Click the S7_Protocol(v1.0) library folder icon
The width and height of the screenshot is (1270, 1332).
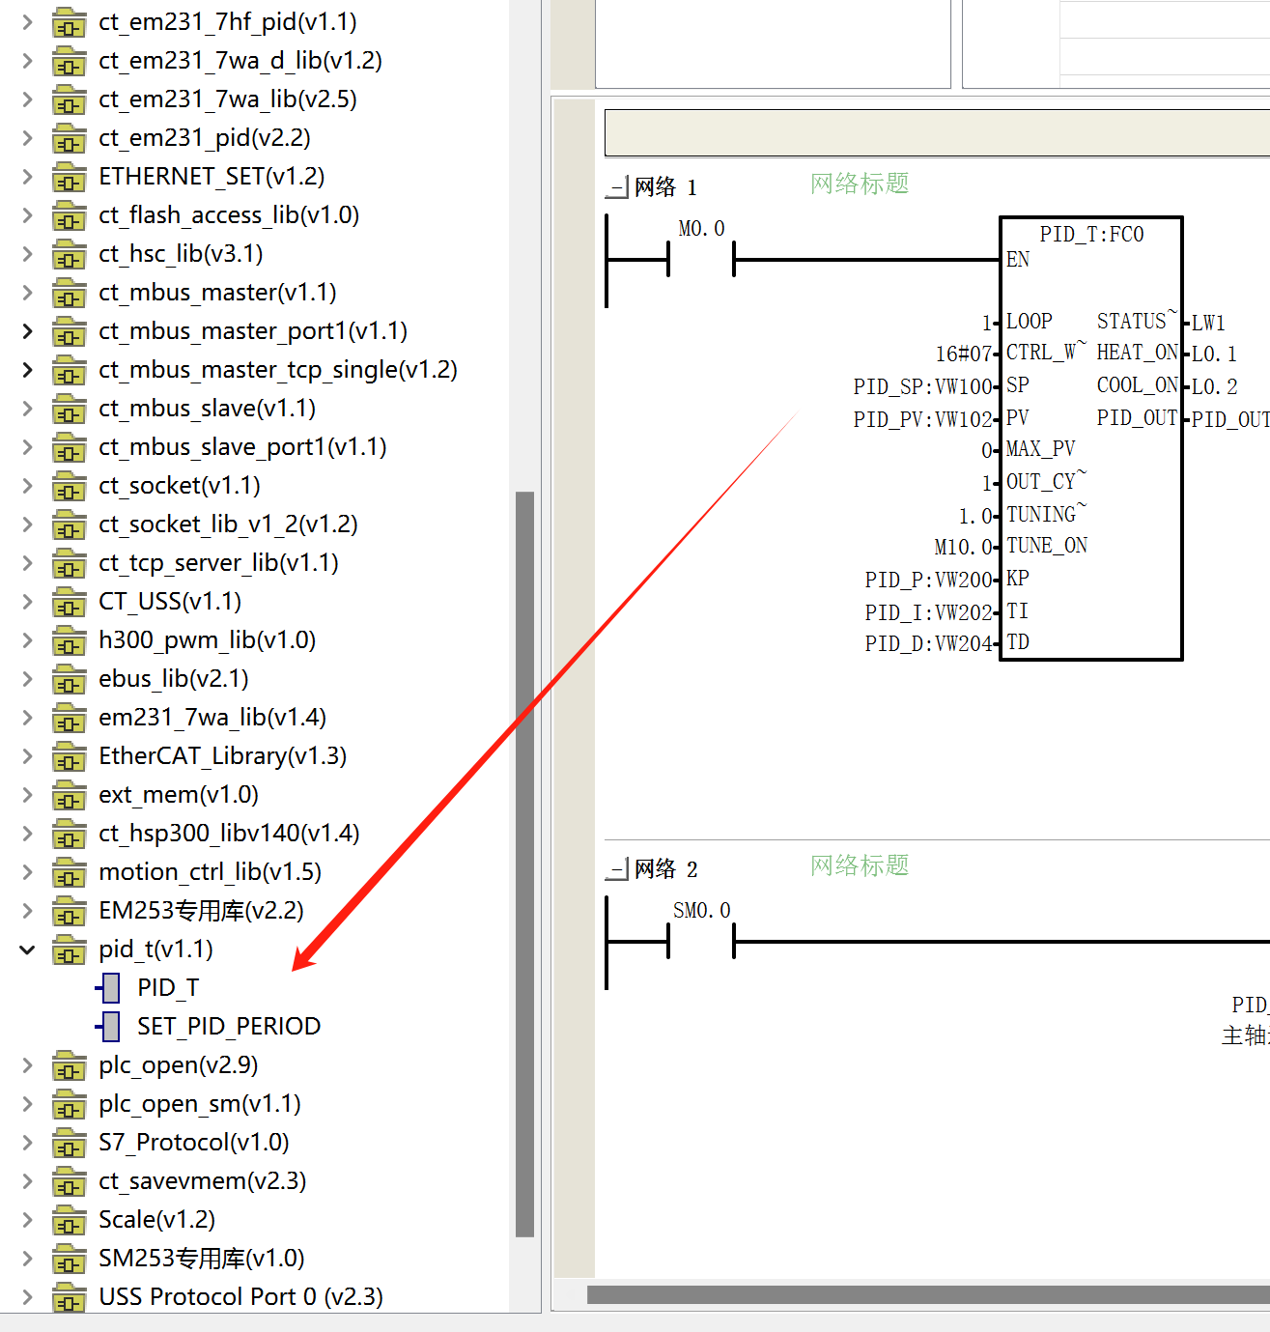point(69,1143)
